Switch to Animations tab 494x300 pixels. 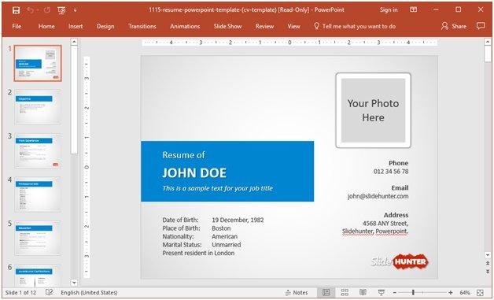pos(185,26)
